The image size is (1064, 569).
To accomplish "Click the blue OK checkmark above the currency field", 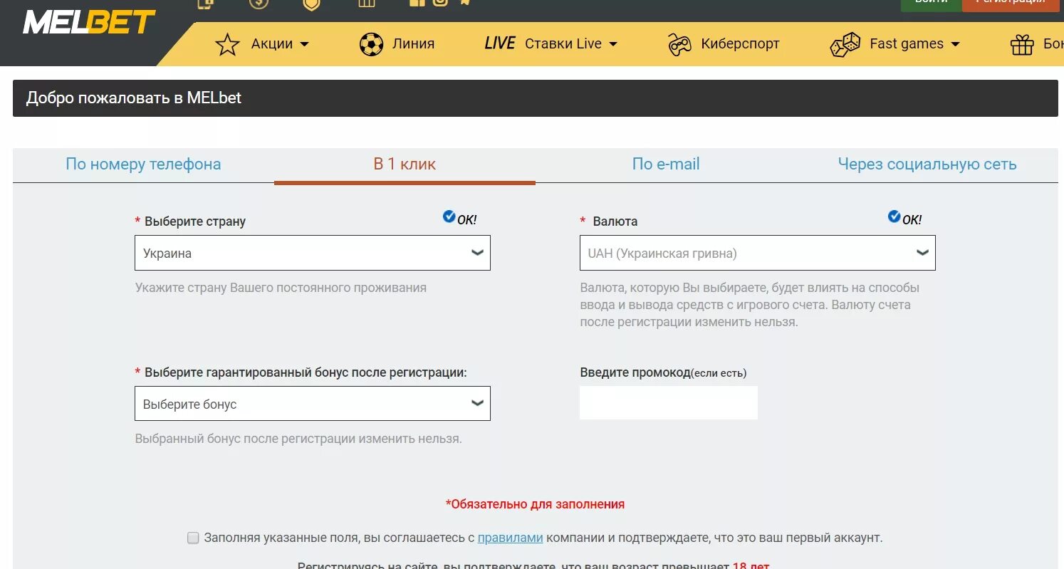I will tap(894, 216).
